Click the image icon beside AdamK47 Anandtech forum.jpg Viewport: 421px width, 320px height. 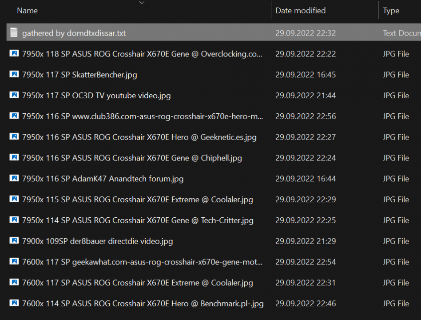point(14,178)
